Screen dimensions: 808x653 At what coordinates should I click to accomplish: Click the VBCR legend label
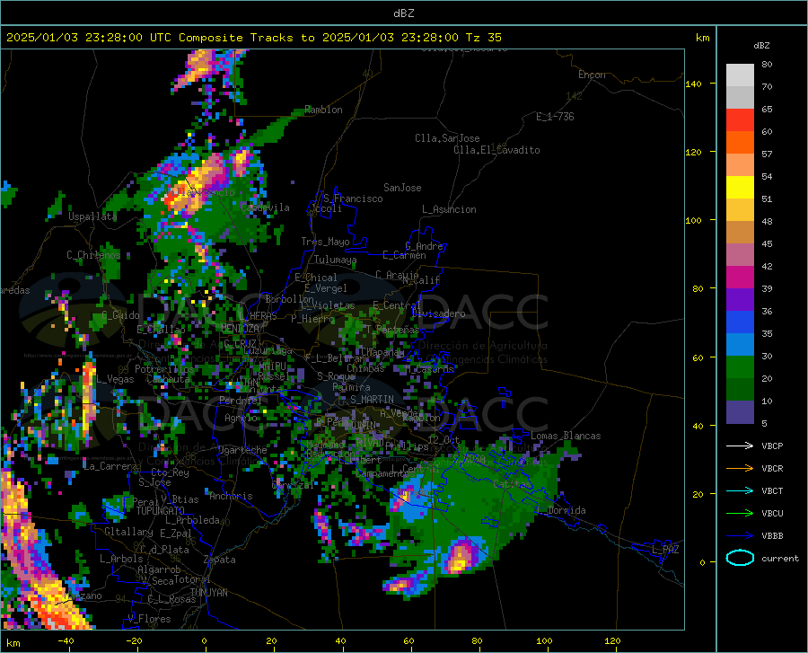tap(772, 469)
